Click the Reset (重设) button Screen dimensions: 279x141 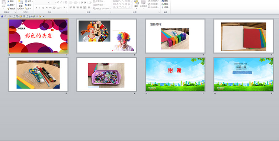pos(28,5)
